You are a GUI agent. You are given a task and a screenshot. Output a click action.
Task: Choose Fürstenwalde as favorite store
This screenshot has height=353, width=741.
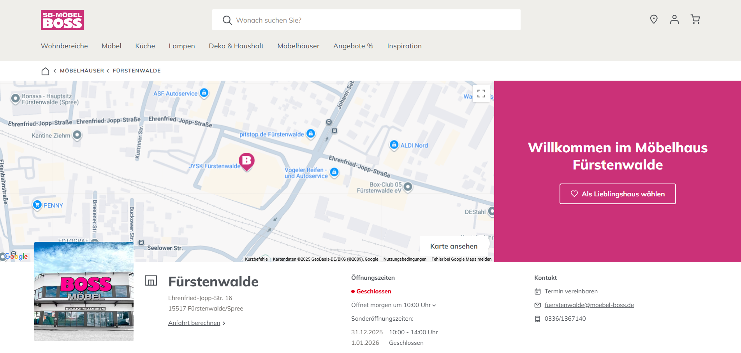point(618,194)
